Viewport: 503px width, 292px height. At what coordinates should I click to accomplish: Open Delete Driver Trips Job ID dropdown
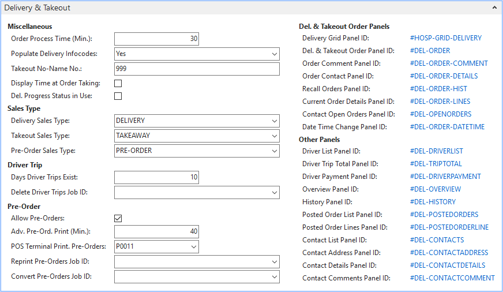[274, 193]
